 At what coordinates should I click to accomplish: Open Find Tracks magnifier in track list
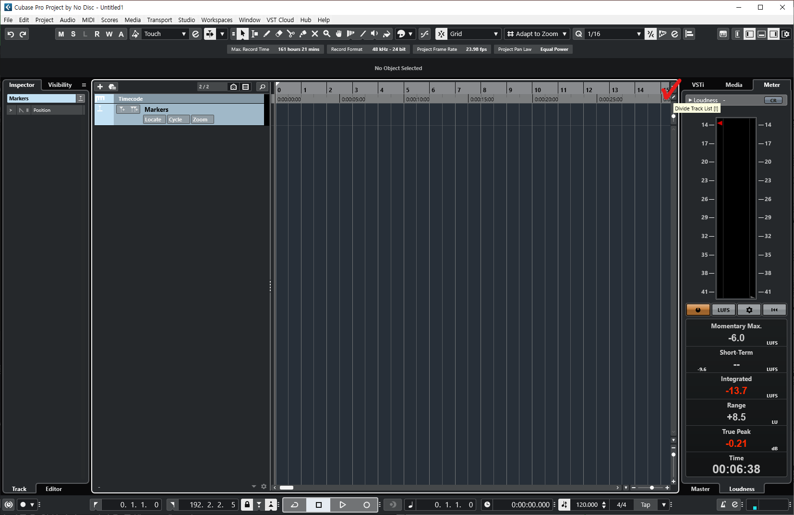point(262,87)
